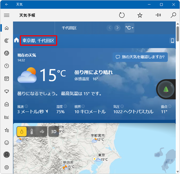180x174 pixels.
Task: Open Settings gear in sidebar
Action: click(x=6, y=167)
